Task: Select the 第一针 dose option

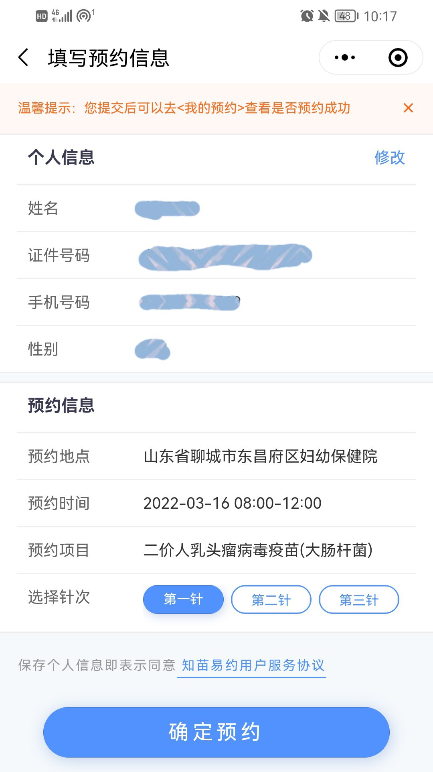Action: 183,599
